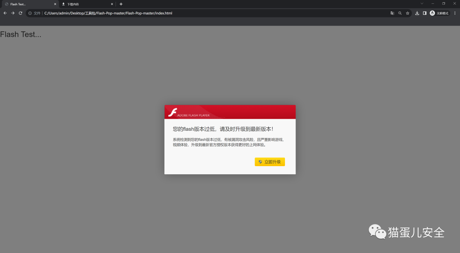Go forward using the browser forward arrow
The image size is (460, 253).
click(x=13, y=13)
